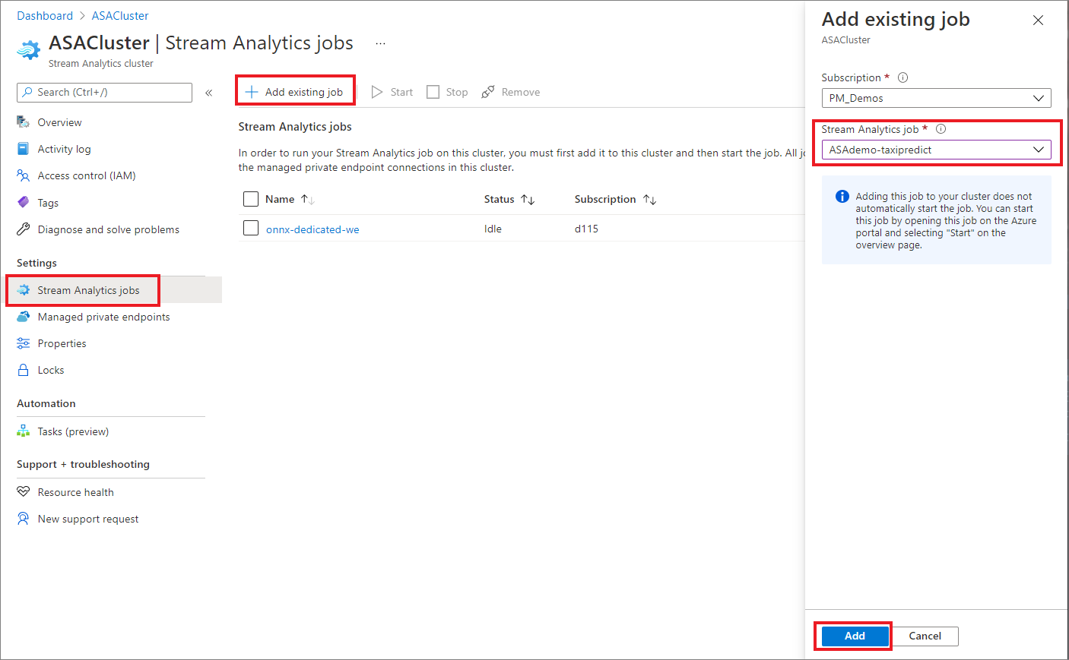The width and height of the screenshot is (1069, 660).
Task: Check the checkbox next to onnx-dedicated-we
Action: (251, 228)
